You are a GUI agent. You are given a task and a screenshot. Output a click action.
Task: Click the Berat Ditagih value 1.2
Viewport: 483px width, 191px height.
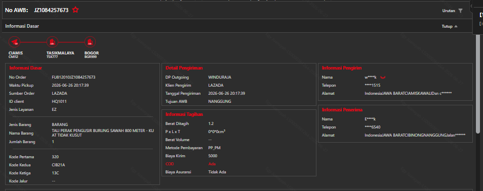(211, 123)
